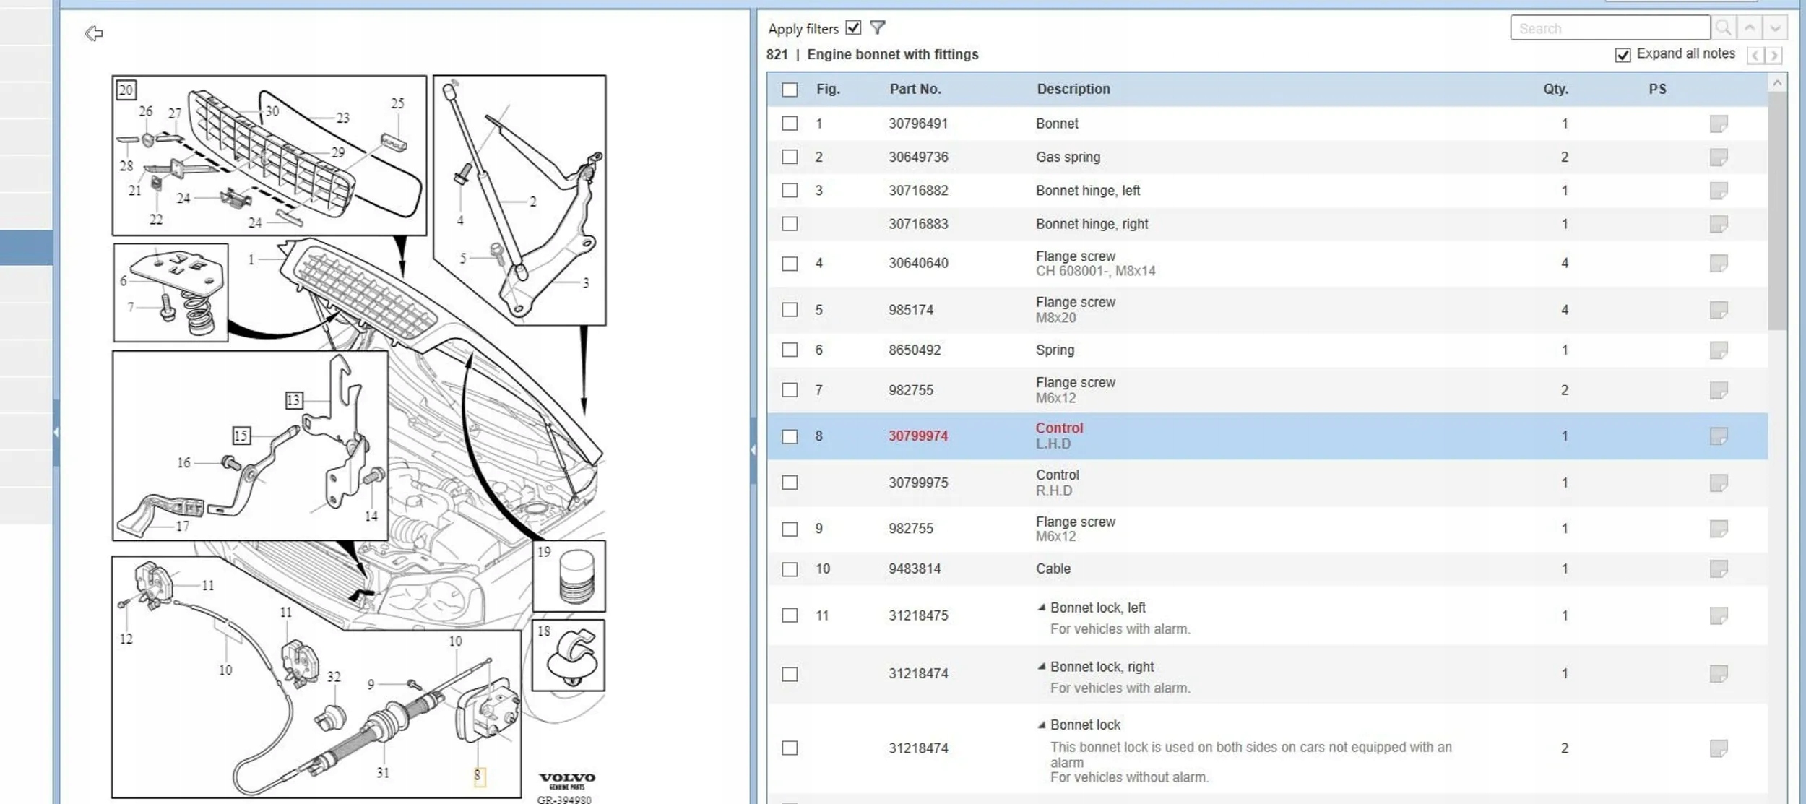Collapse the Bonnet lock, right note

point(1041,666)
